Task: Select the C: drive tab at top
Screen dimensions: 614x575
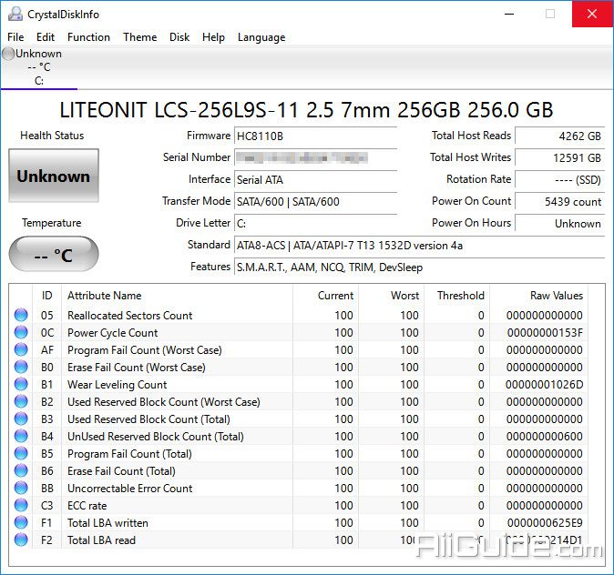Action: pos(39,67)
